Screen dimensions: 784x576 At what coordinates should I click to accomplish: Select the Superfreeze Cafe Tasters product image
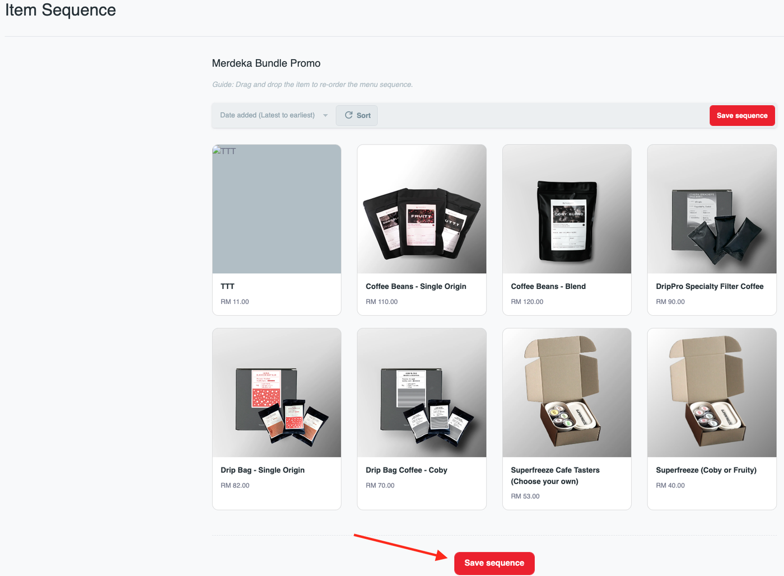pyautogui.click(x=567, y=393)
